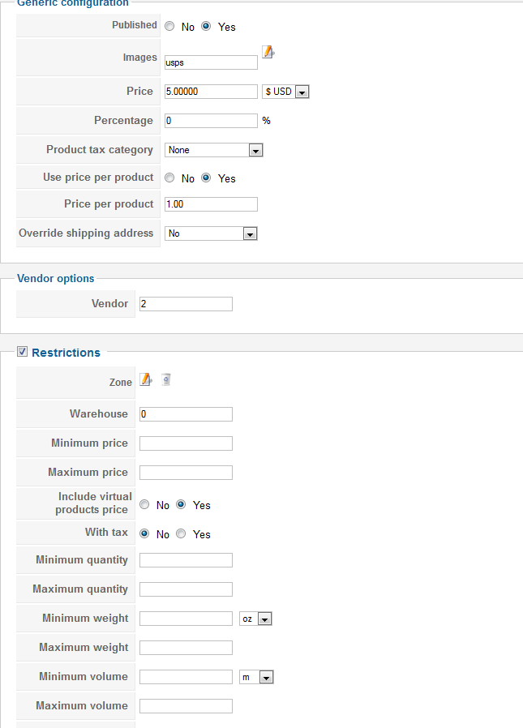Viewport: 523px width, 728px height.
Task: Click the Zone delete trash icon
Action: pos(165,379)
